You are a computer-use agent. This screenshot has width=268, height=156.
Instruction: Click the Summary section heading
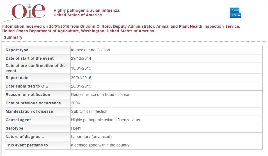click(x=13, y=37)
